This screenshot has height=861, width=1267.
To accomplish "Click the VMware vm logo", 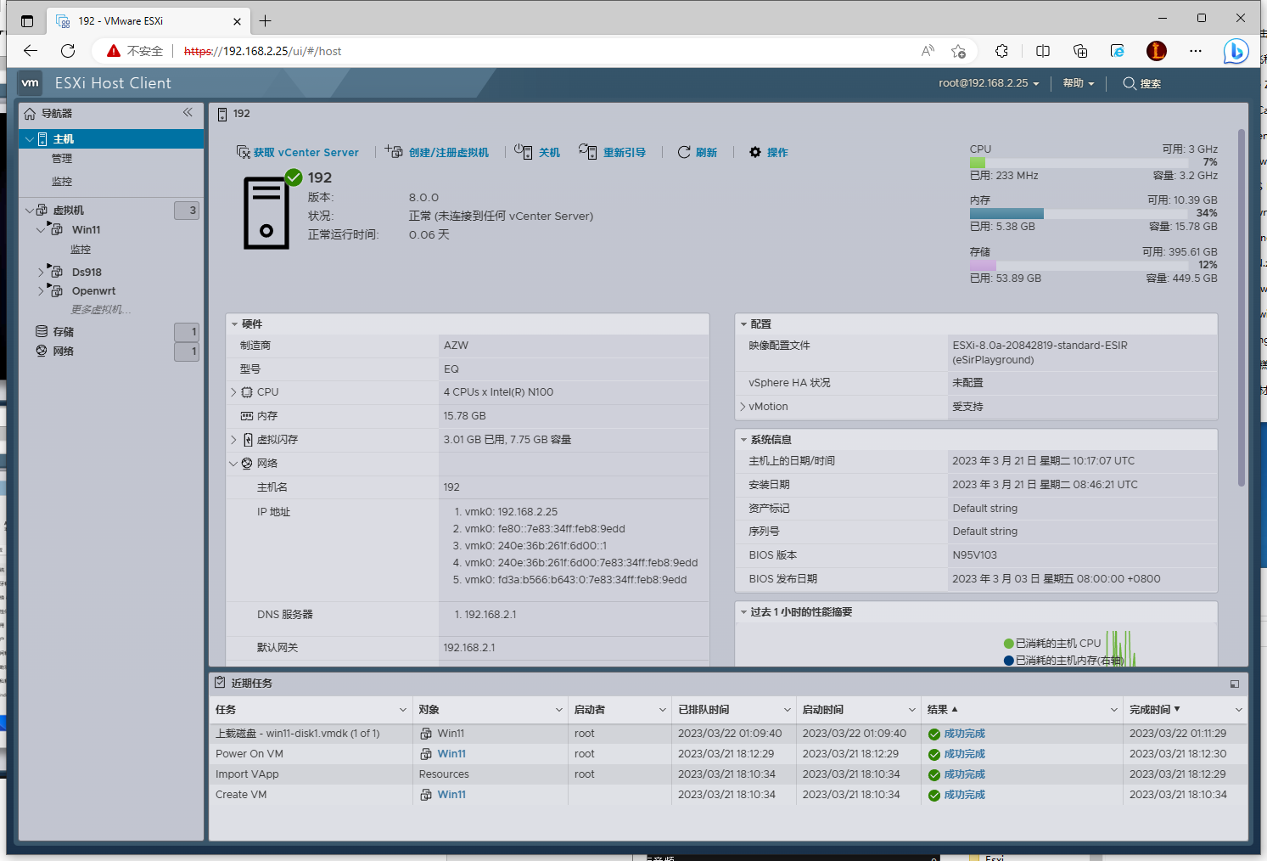I will click(31, 83).
